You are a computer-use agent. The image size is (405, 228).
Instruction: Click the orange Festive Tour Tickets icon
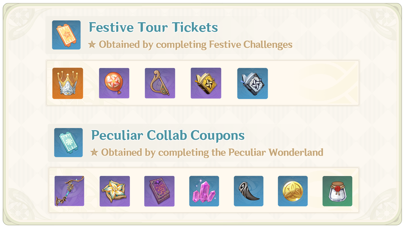click(66, 35)
